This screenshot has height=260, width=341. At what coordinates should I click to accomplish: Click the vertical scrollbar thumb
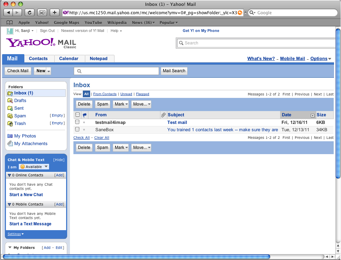point(338,103)
